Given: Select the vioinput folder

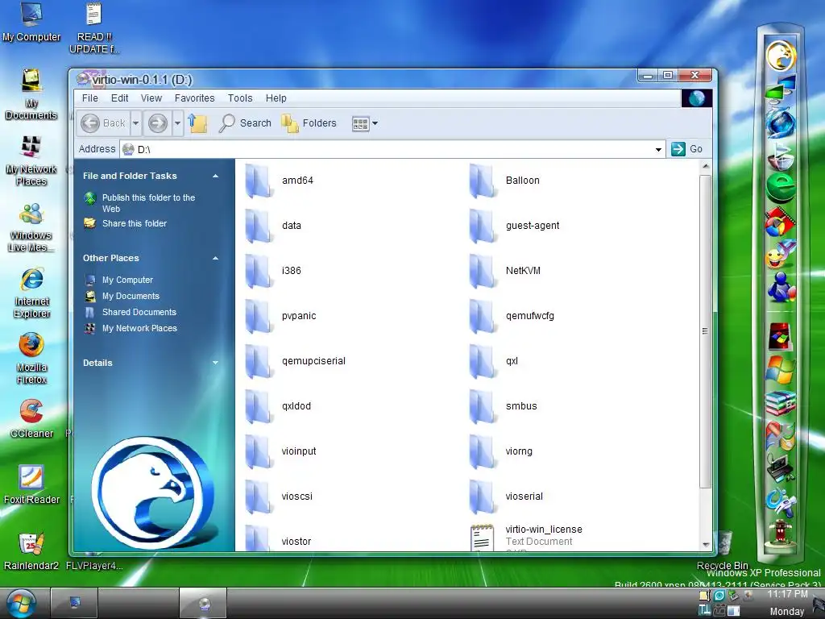Looking at the screenshot, I should (281, 452).
